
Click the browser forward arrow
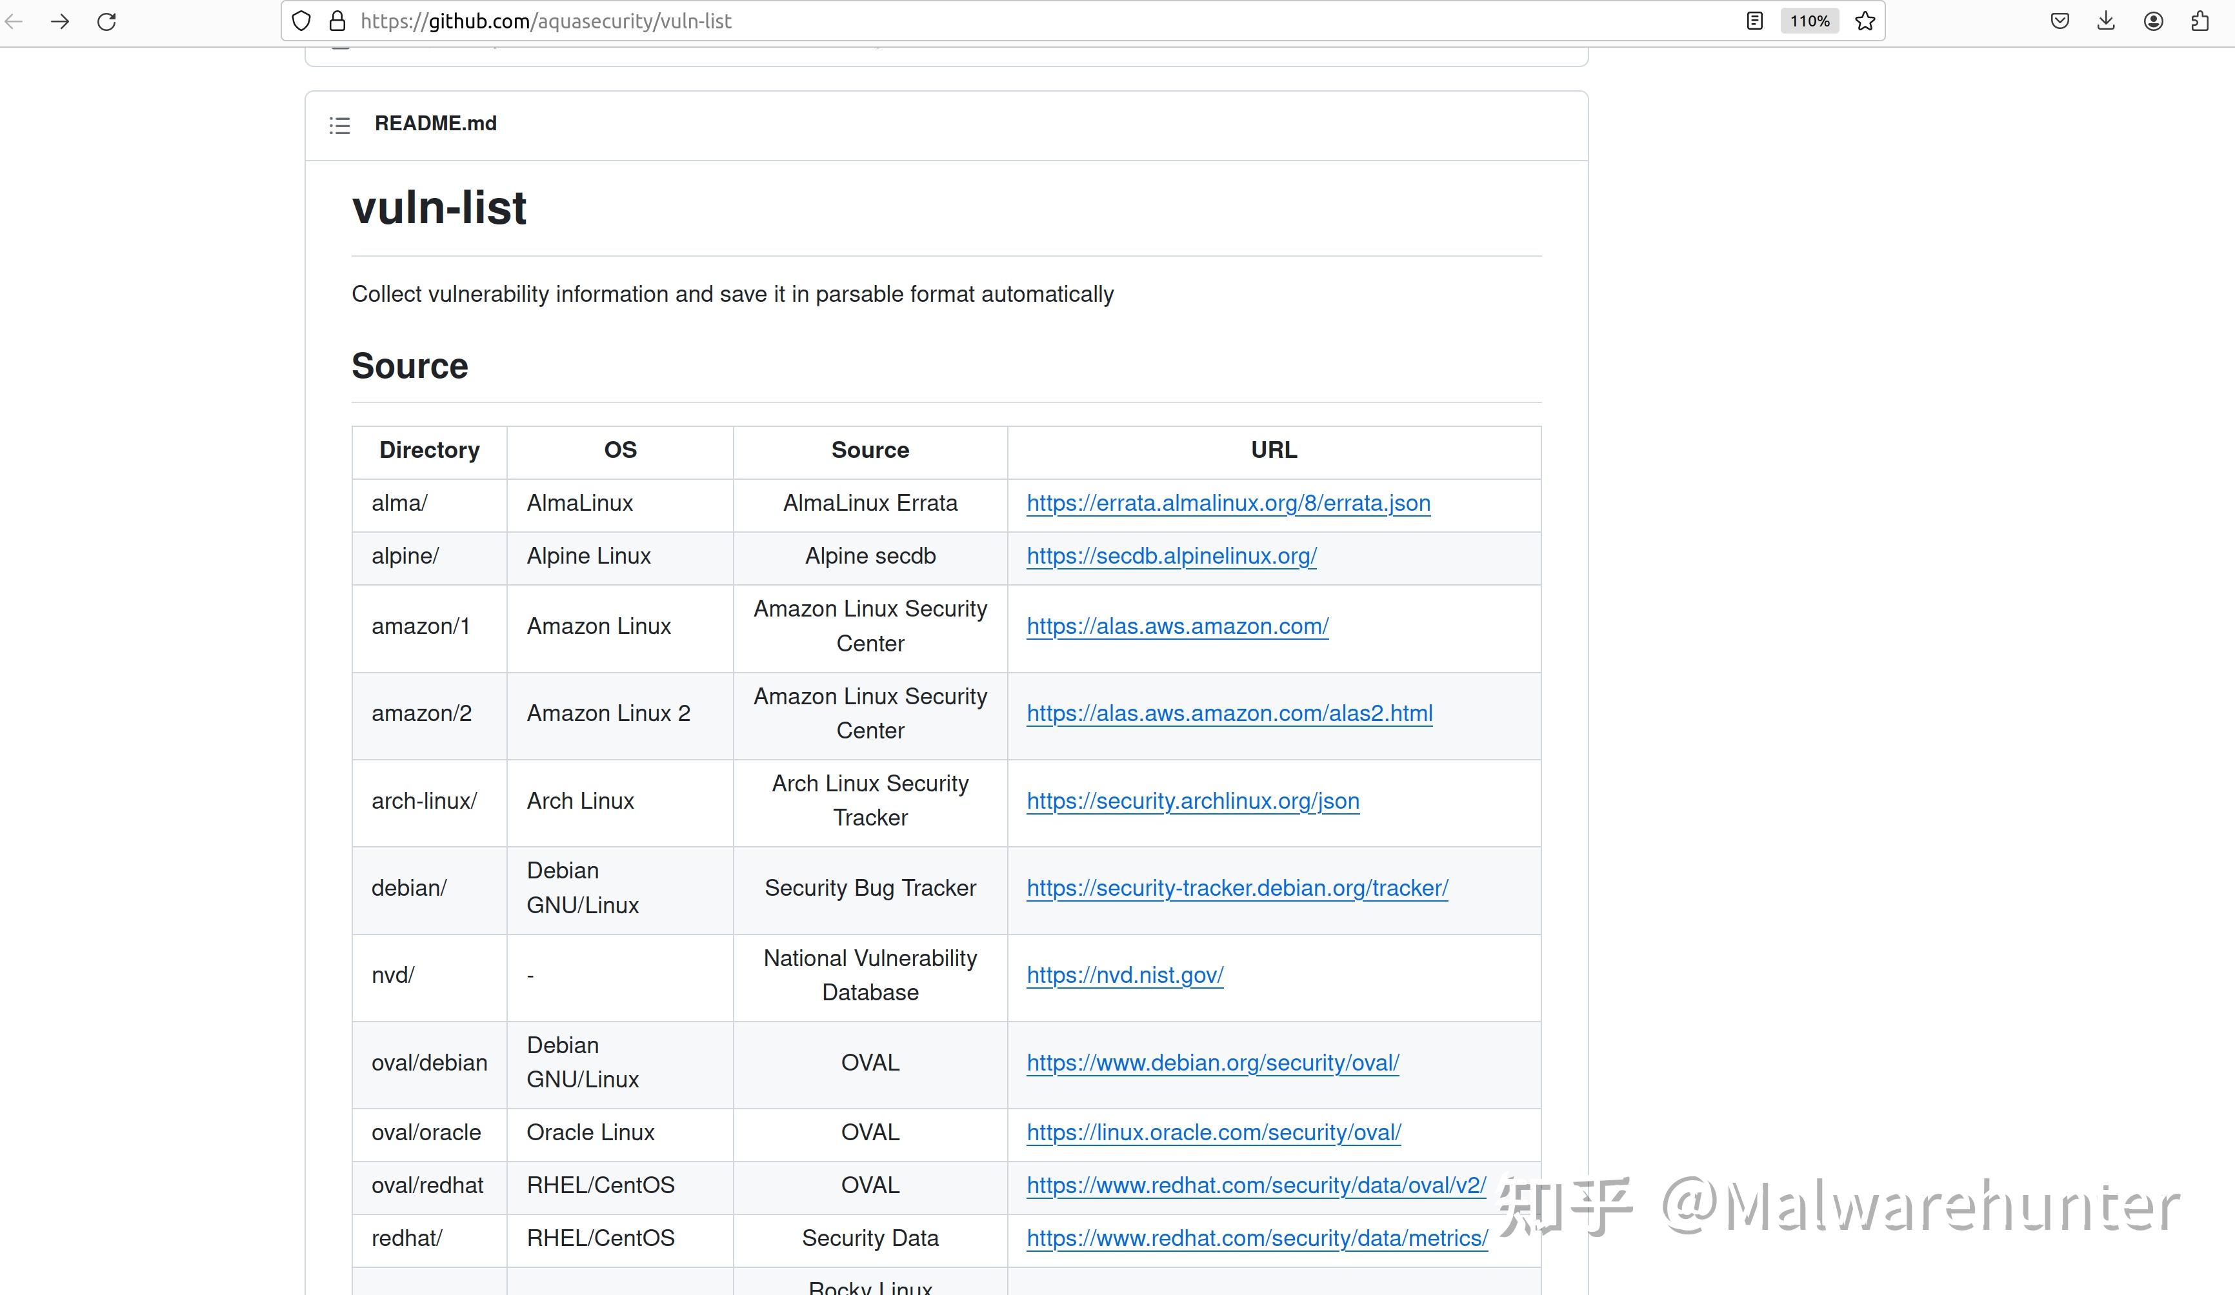tap(59, 21)
